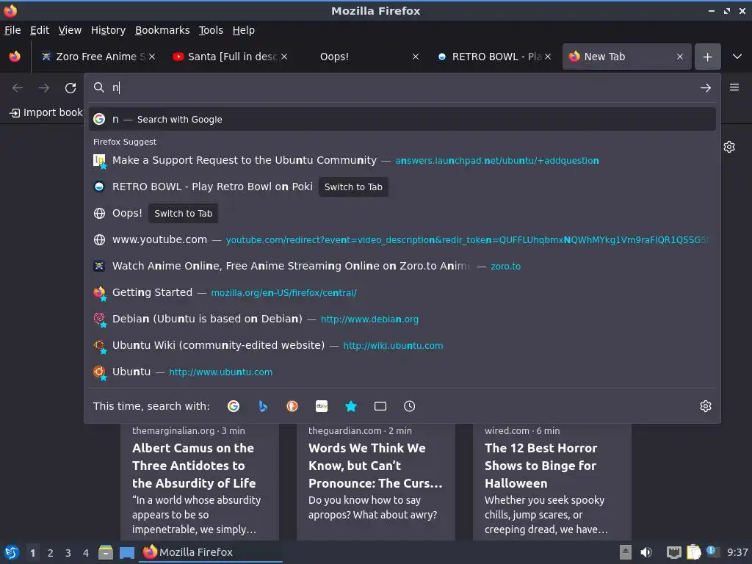Select the Oops! browser tab

[x=362, y=57]
